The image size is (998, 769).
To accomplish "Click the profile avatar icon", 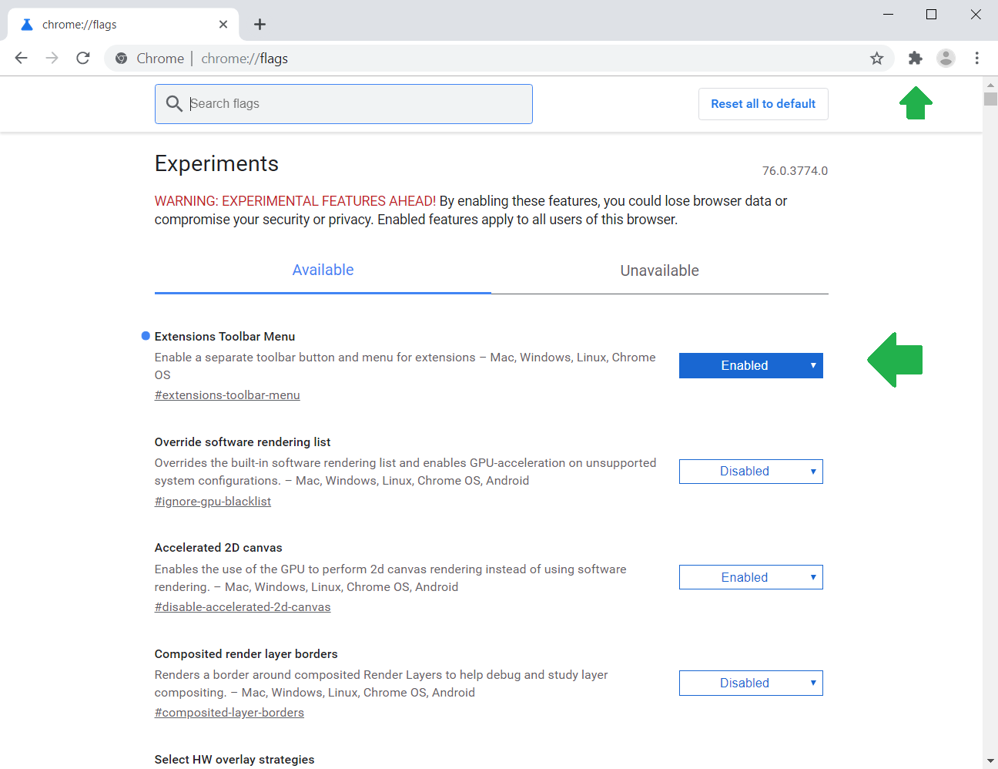I will coord(946,58).
